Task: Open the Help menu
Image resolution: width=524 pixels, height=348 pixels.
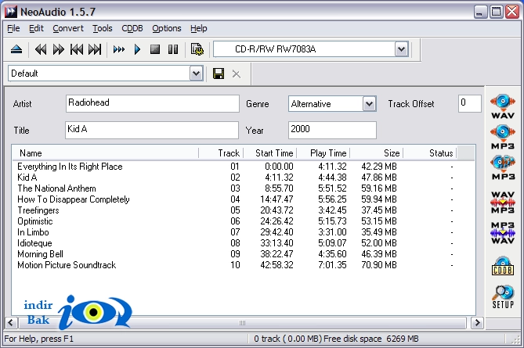Action: tap(199, 28)
